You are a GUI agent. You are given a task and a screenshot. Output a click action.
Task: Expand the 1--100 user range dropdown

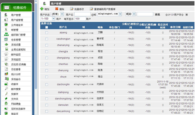pos(53,19)
